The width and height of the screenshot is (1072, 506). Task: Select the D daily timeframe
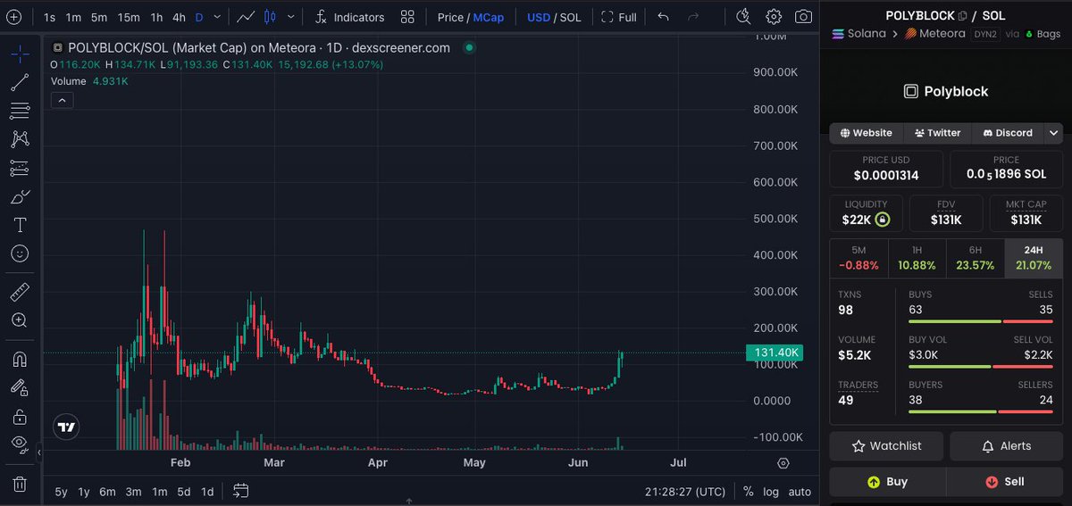coord(199,17)
